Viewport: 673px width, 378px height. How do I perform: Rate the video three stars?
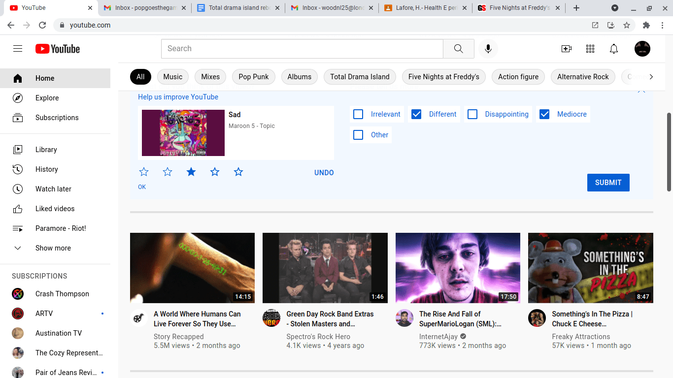(x=191, y=172)
